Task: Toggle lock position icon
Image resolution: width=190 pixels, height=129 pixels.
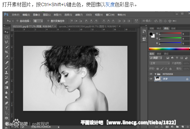Action: [166, 69]
